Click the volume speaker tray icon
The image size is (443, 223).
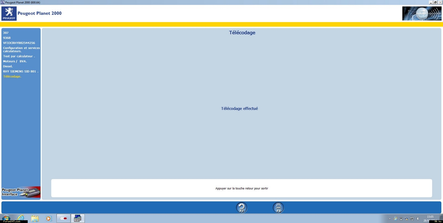pos(418,219)
